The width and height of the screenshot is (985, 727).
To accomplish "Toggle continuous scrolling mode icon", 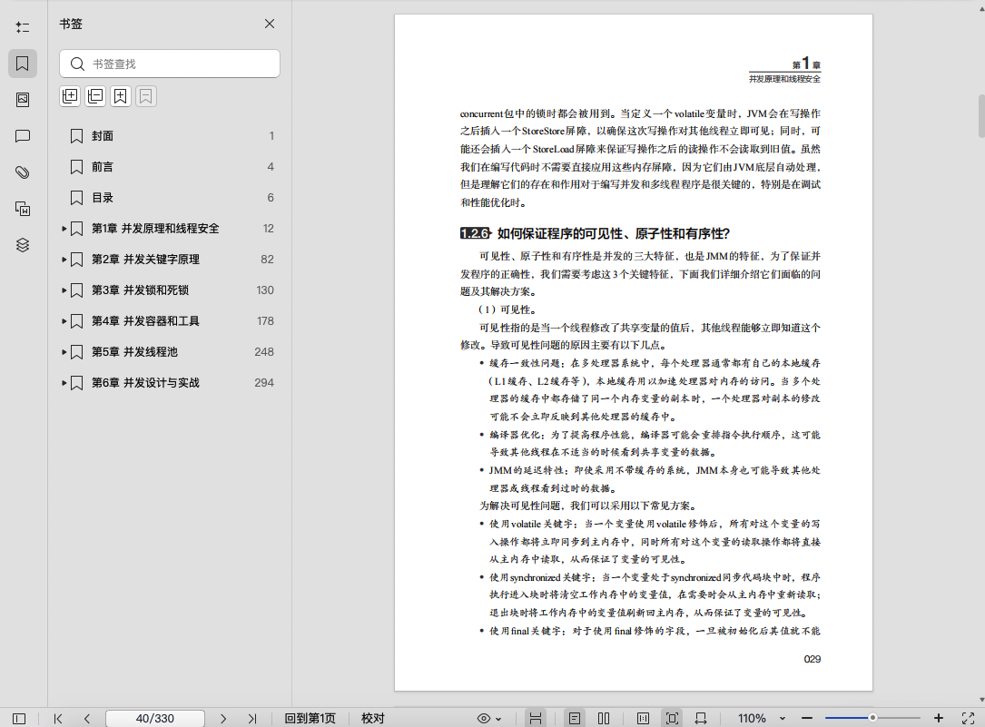I will (x=536, y=718).
